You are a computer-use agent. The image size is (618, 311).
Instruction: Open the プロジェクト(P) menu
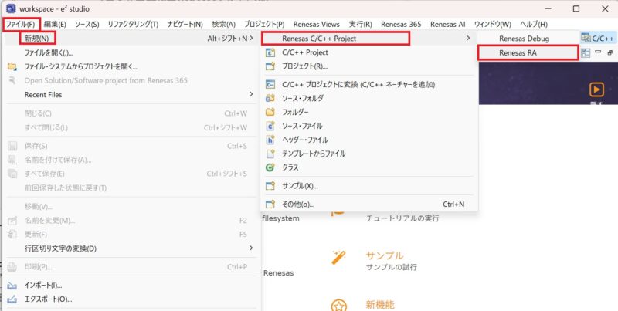tap(264, 25)
